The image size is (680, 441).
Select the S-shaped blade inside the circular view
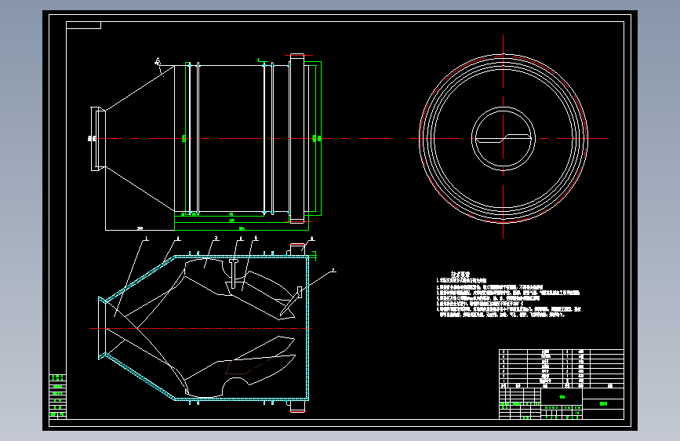(x=503, y=138)
